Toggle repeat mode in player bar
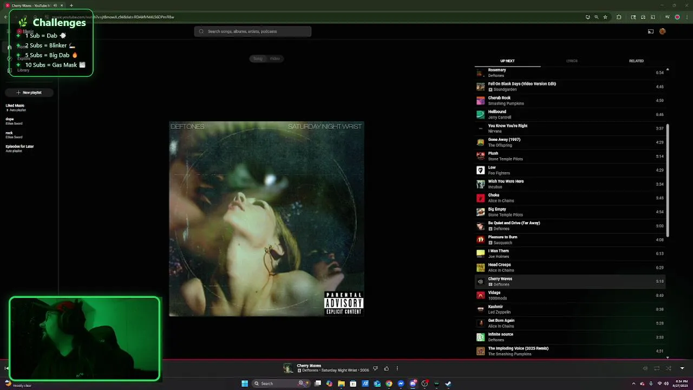 [x=657, y=368]
